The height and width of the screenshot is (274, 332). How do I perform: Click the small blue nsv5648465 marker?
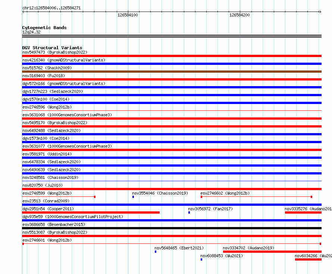pos(156,252)
